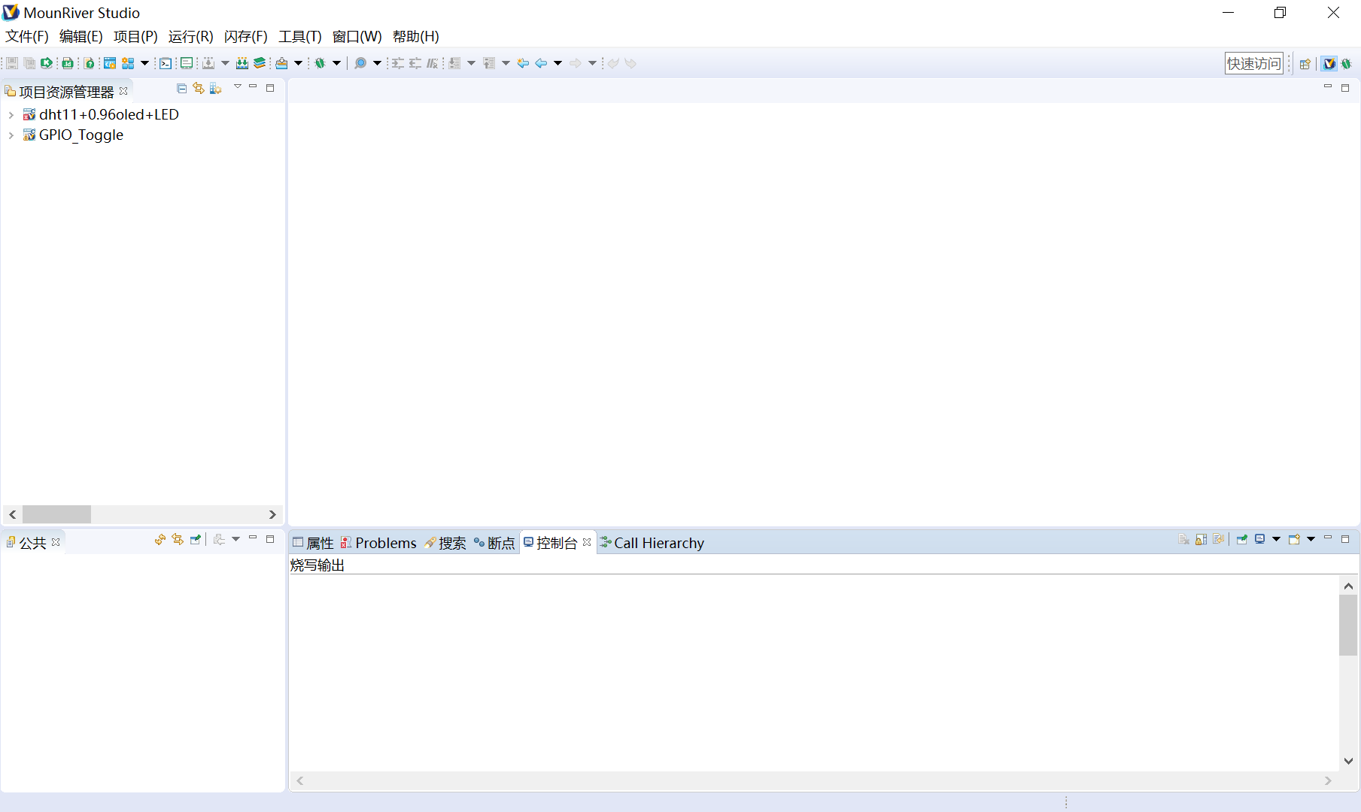
Task: Click the blue back navigation arrow
Action: coord(541,63)
